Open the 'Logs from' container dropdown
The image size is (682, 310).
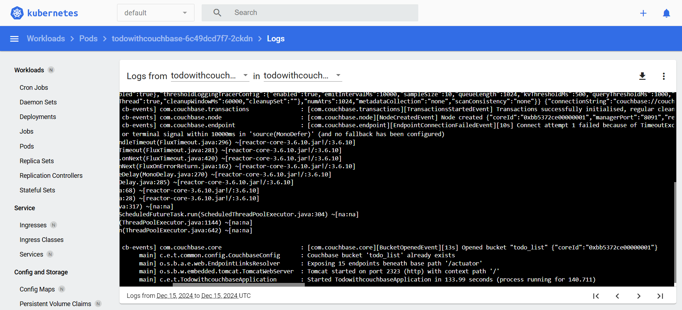pyautogui.click(x=210, y=76)
